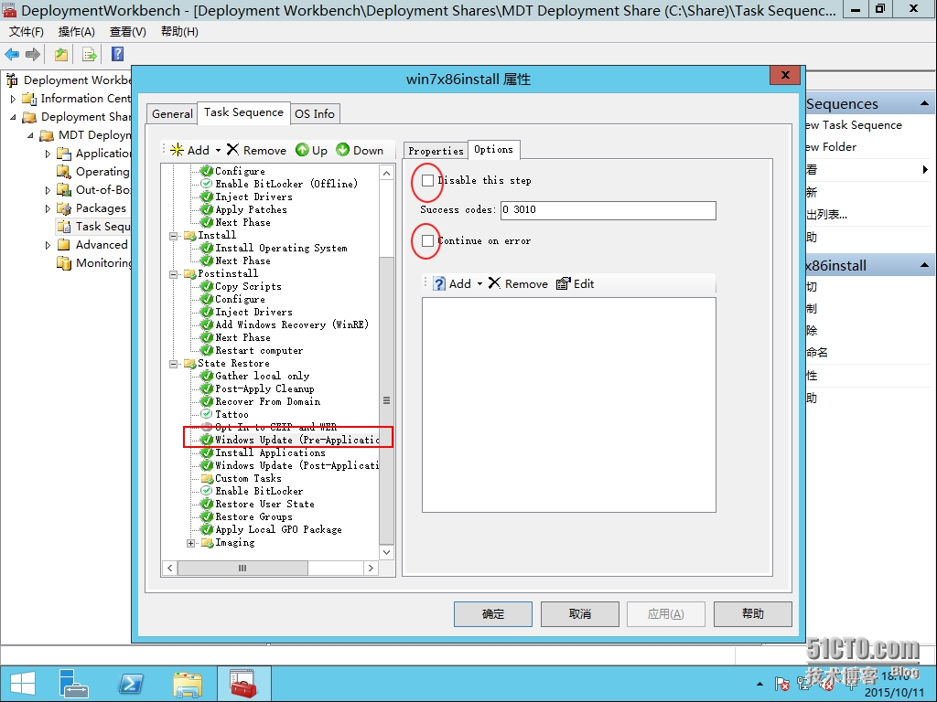Move step Down in the sequence

pos(360,151)
